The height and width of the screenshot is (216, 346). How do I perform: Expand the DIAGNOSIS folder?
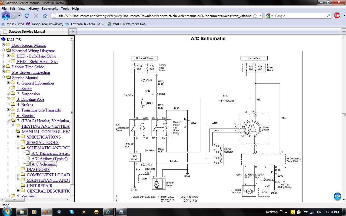click(18, 169)
